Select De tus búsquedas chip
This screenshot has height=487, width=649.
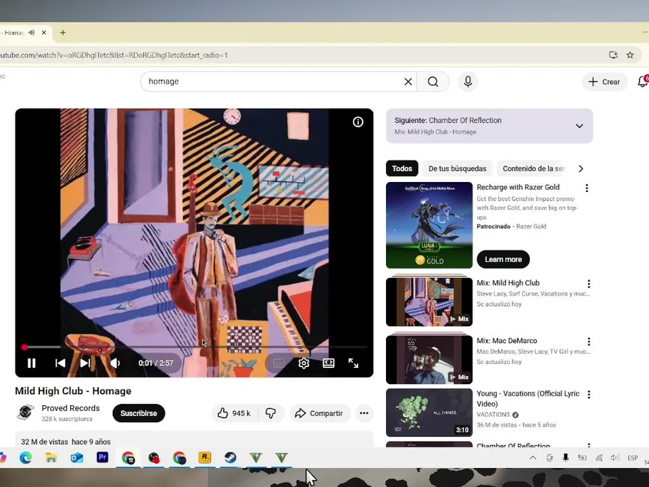[458, 168]
